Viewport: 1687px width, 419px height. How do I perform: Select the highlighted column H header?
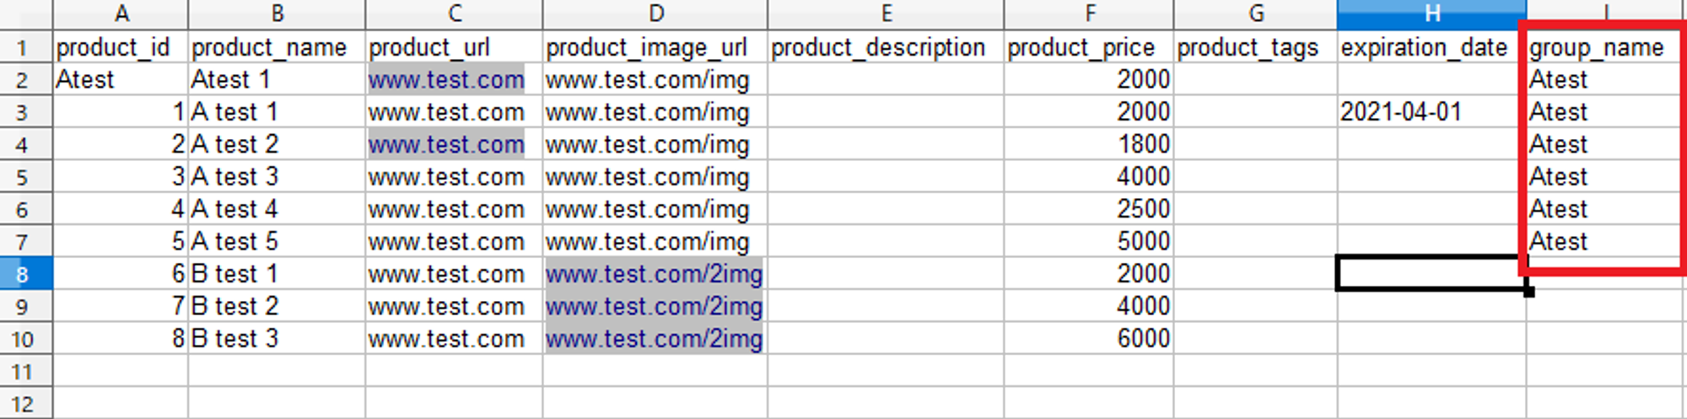coord(1431,13)
